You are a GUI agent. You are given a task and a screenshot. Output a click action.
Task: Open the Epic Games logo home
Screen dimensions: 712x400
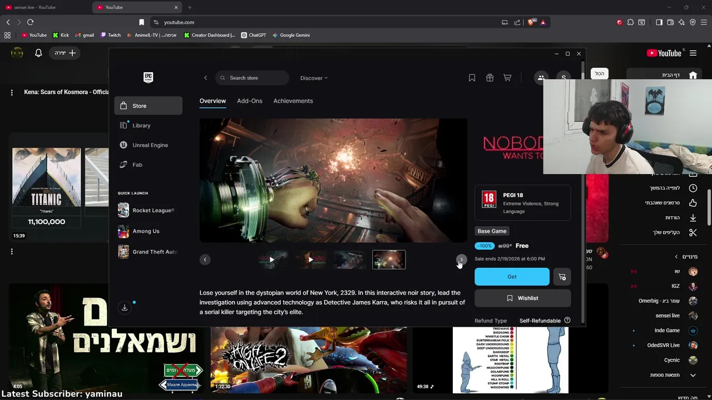click(x=148, y=77)
